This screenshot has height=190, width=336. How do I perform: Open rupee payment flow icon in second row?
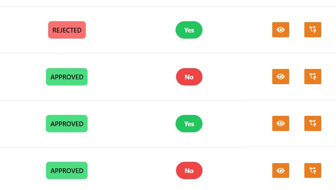pyautogui.click(x=313, y=76)
